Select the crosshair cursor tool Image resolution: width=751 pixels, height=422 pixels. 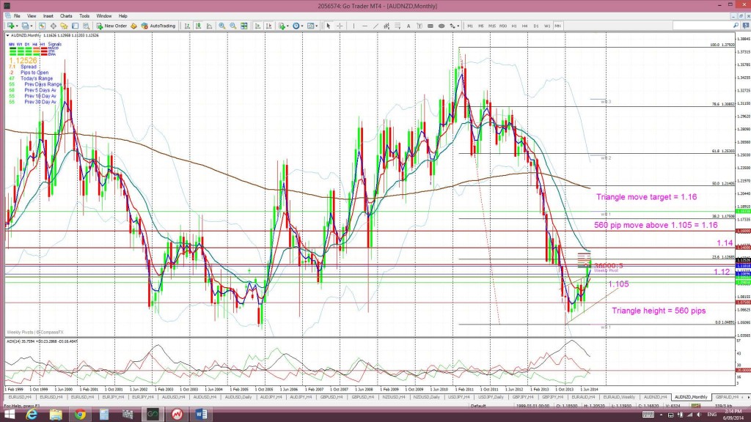(x=339, y=26)
